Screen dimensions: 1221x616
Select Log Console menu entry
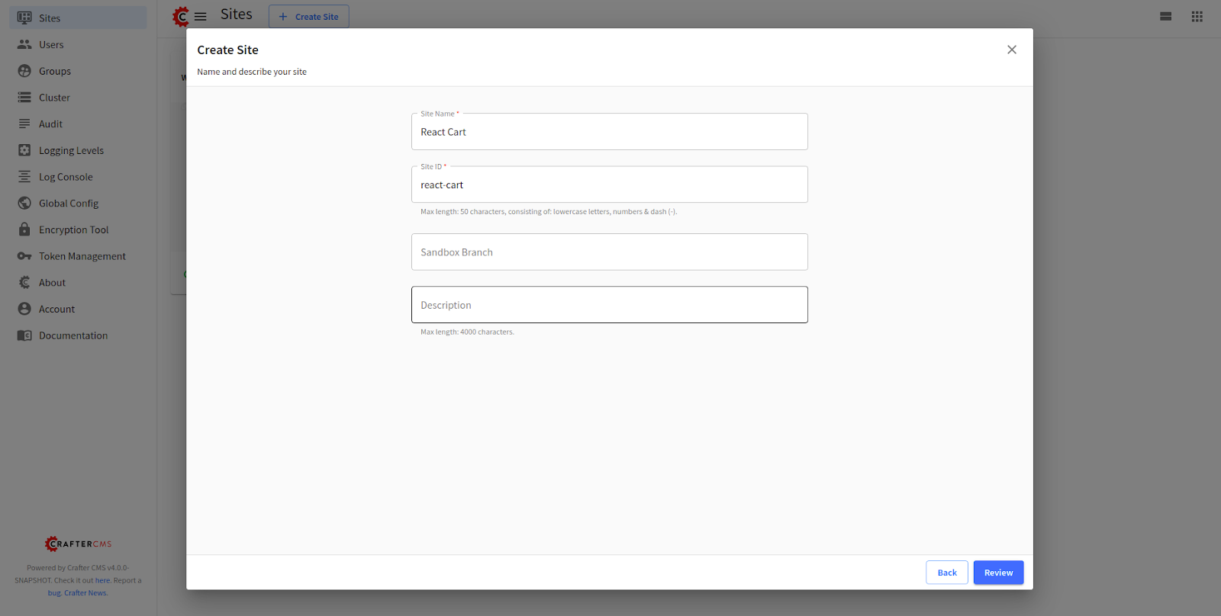(66, 177)
